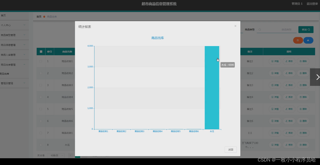
Task: Click the search magnifier icon in 商品类型 field
Action: pos(260,30)
